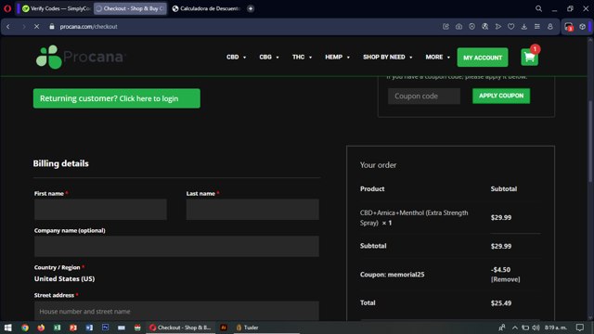Click the Procana logo
The image size is (594, 334).
(x=81, y=57)
